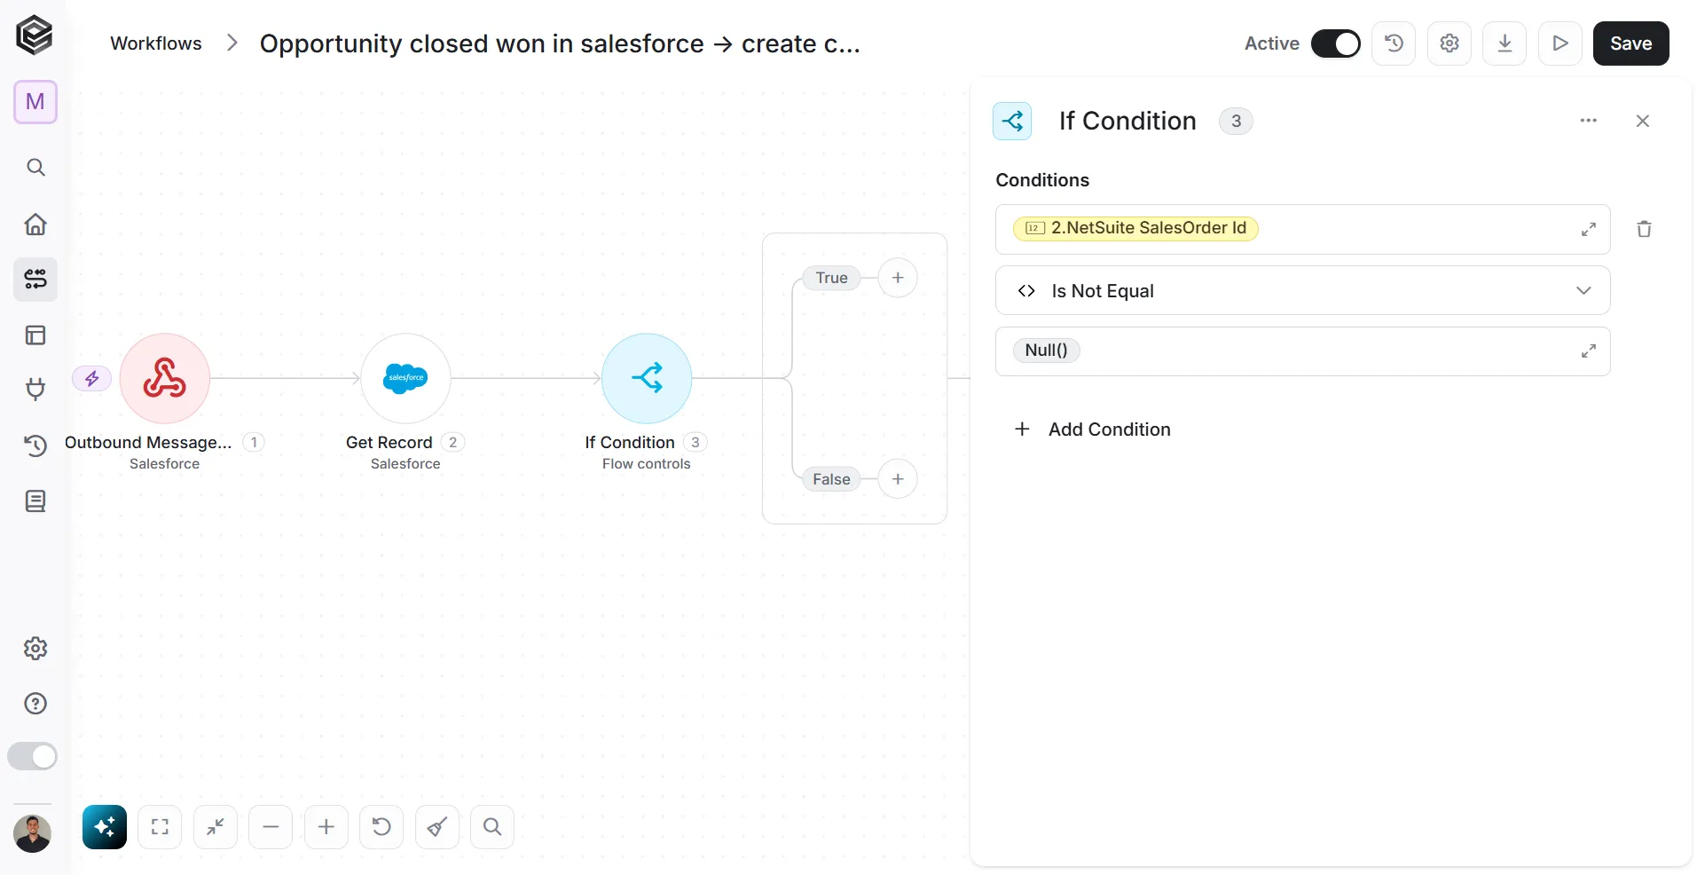This screenshot has height=875, width=1697.
Task: Select the Outbound Message webhook node
Action: coord(165,378)
